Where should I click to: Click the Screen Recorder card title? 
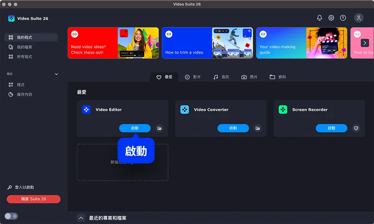[x=310, y=110]
